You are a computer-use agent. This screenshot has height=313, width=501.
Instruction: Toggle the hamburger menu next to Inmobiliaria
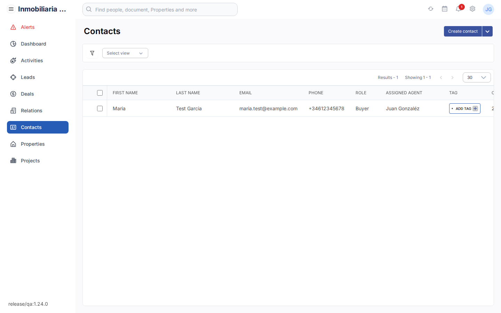click(11, 9)
